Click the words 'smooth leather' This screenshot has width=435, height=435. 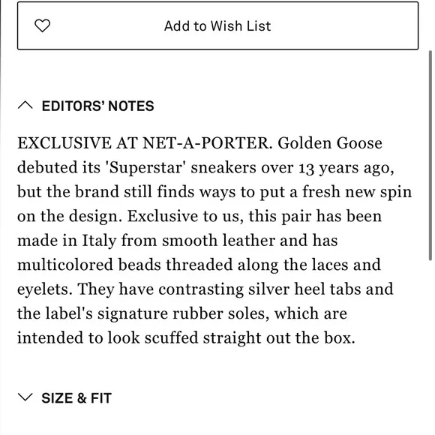tap(219, 241)
